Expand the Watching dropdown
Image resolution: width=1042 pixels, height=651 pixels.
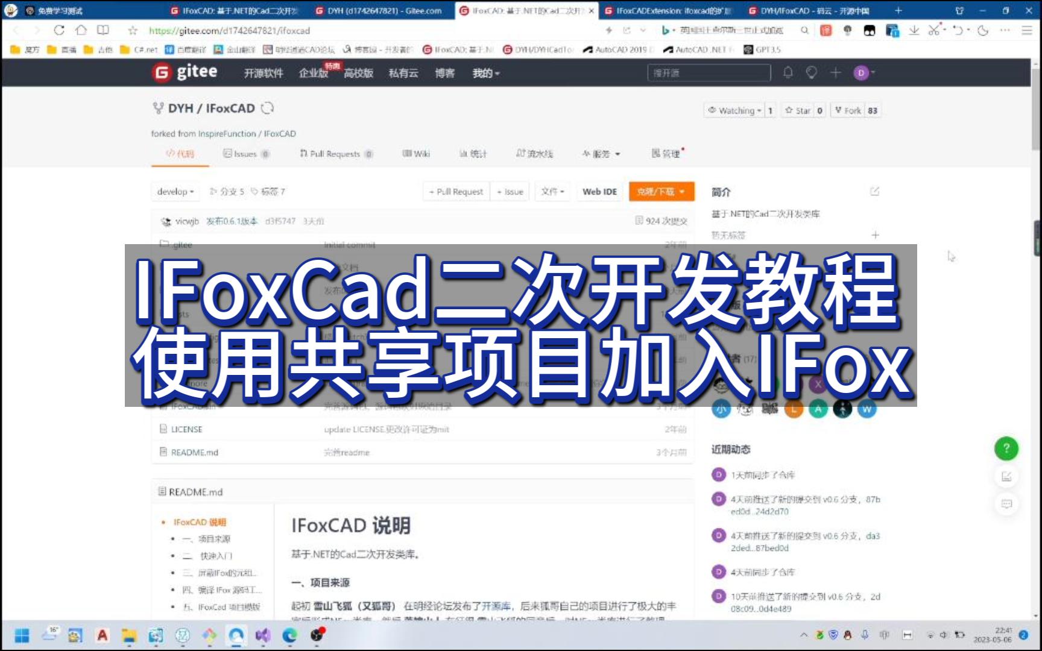734,110
